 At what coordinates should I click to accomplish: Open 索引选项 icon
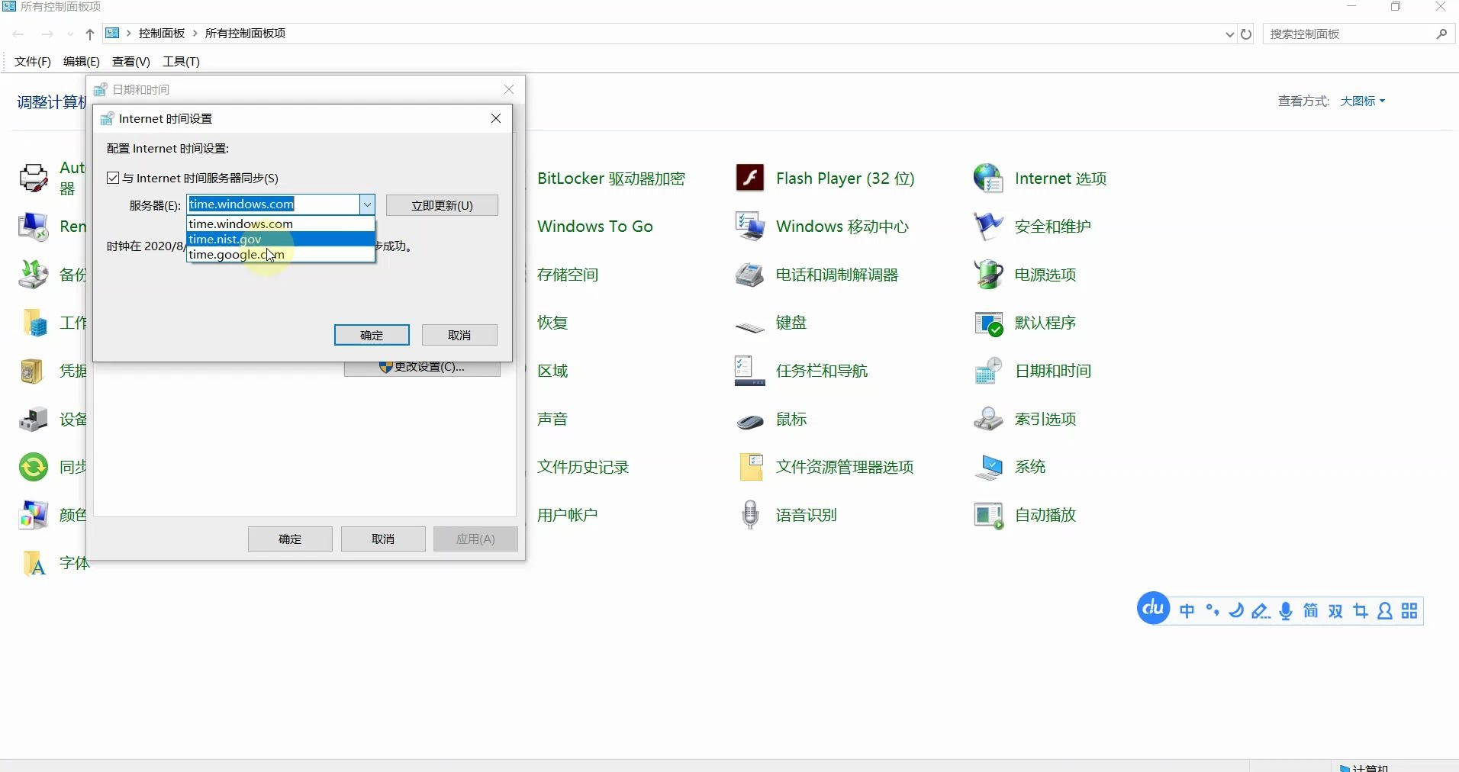988,419
